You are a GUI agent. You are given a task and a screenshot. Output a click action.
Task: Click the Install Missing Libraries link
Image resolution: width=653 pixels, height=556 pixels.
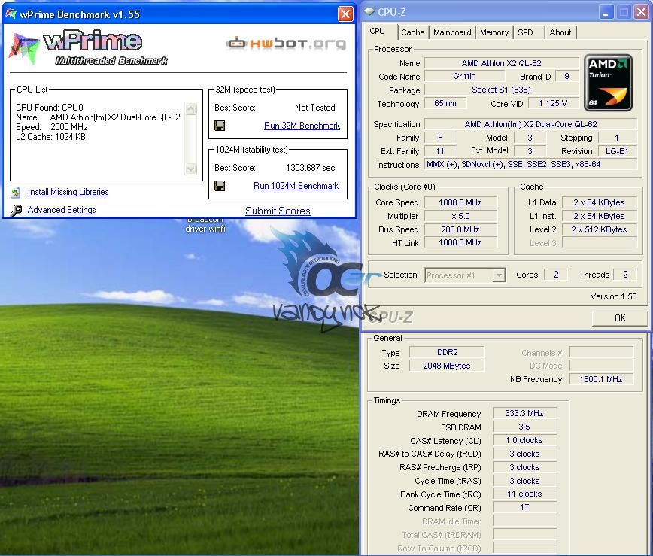(x=68, y=192)
